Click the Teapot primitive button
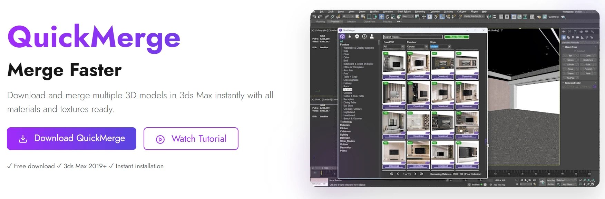The image size is (605, 199). coord(570,73)
